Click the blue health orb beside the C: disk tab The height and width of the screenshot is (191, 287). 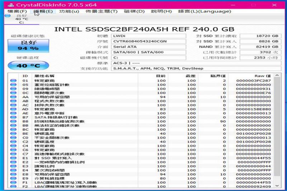click(8, 16)
